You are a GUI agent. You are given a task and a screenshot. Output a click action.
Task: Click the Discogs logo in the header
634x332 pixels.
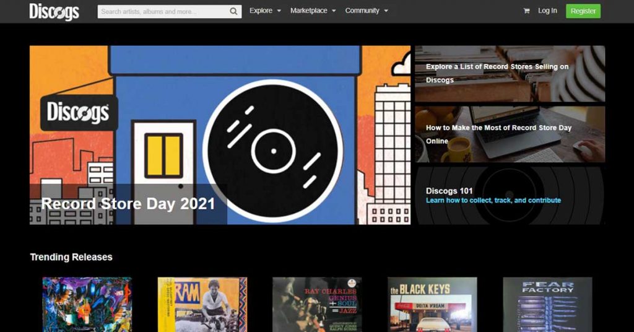54,11
